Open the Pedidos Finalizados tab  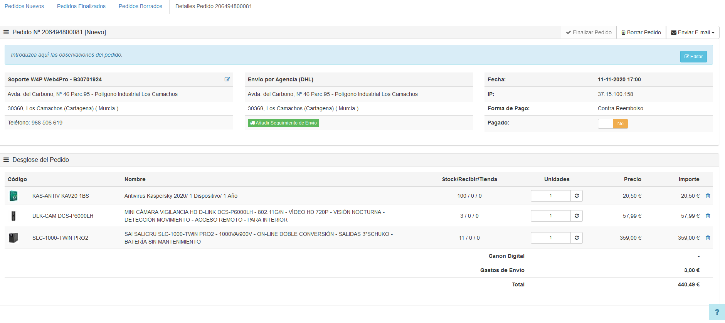click(x=81, y=7)
